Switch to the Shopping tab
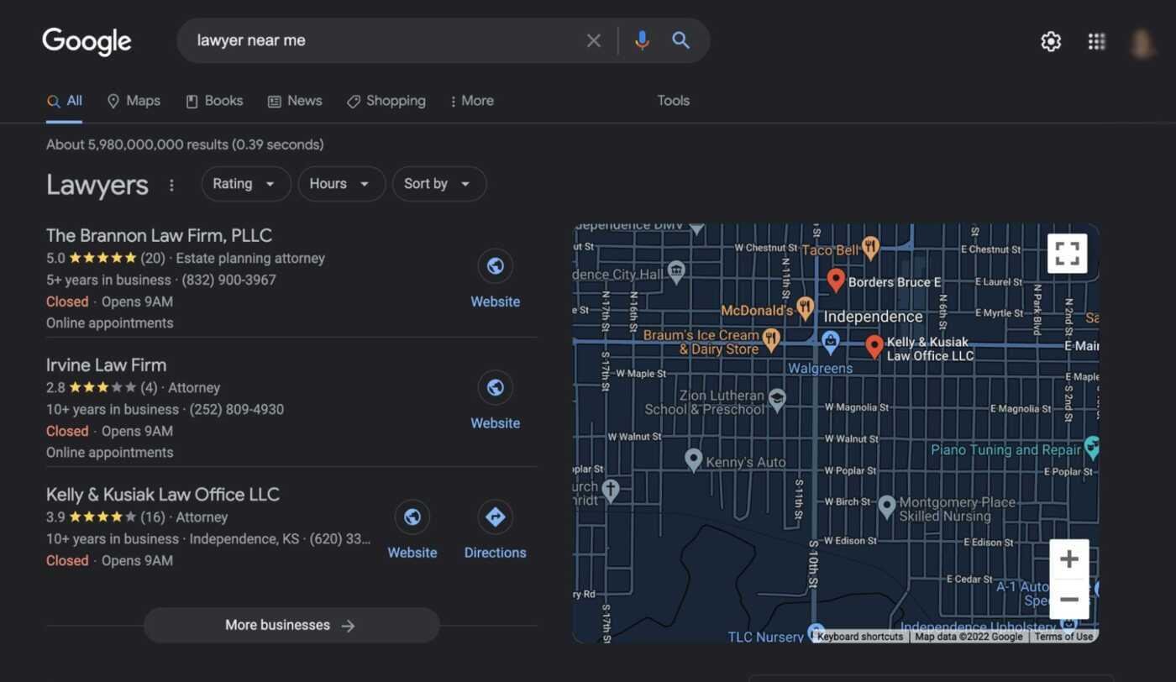The image size is (1176, 682). [x=386, y=100]
